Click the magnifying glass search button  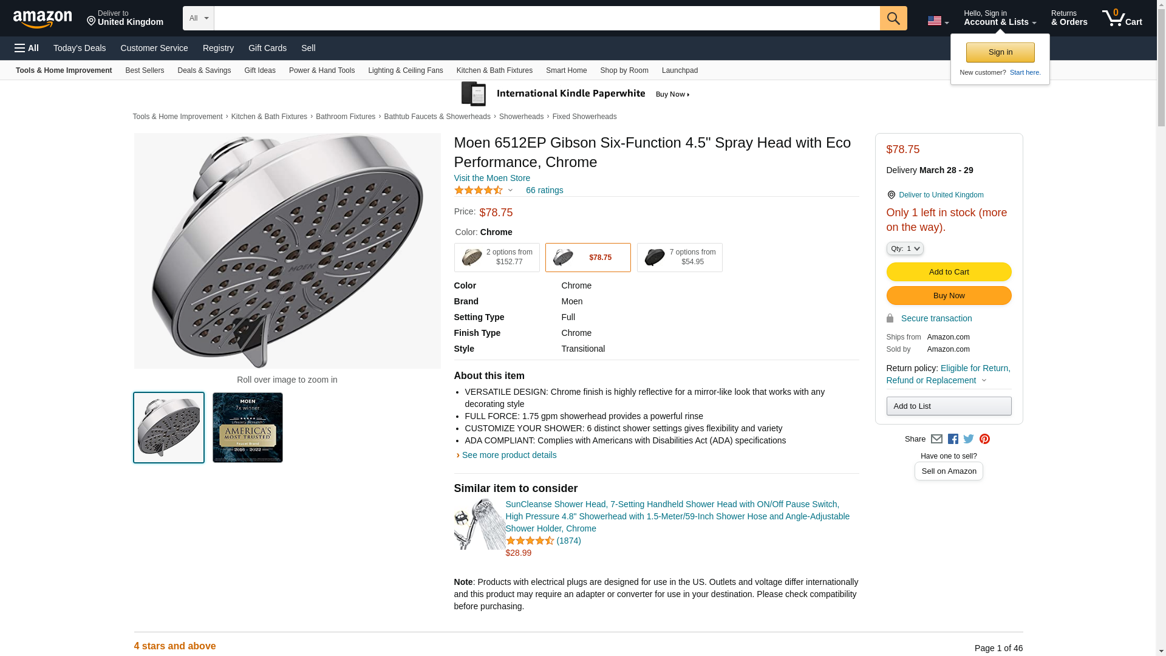[x=893, y=18]
